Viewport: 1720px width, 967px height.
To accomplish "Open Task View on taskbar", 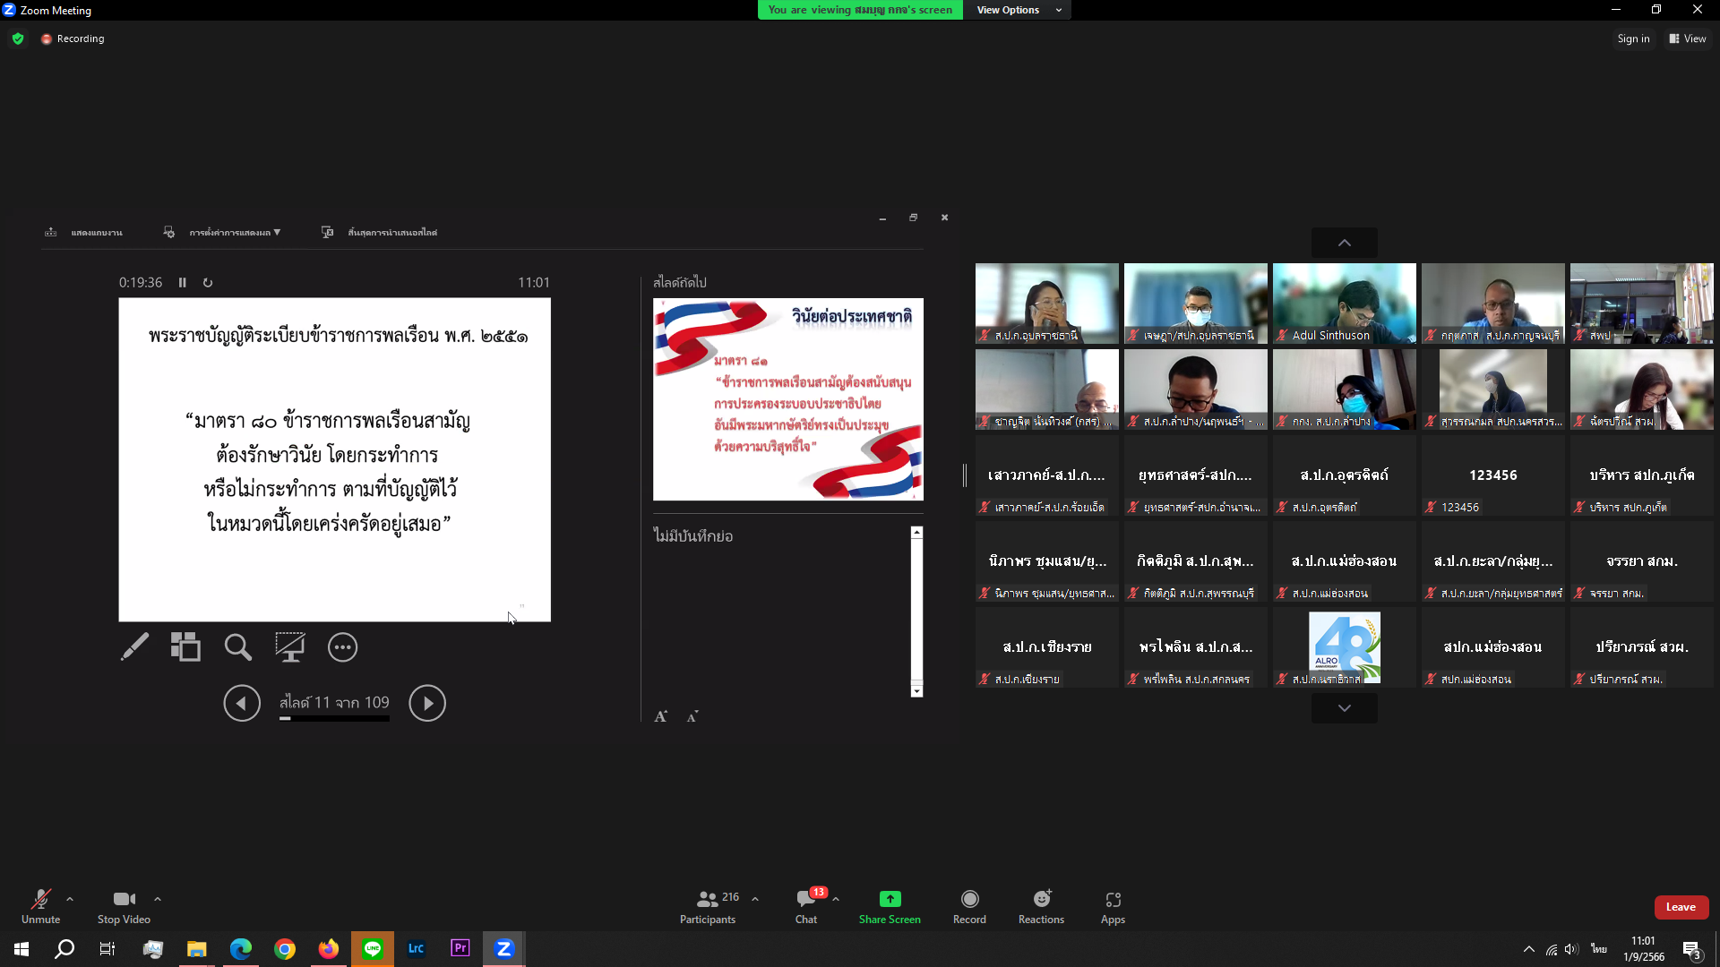I will (107, 949).
